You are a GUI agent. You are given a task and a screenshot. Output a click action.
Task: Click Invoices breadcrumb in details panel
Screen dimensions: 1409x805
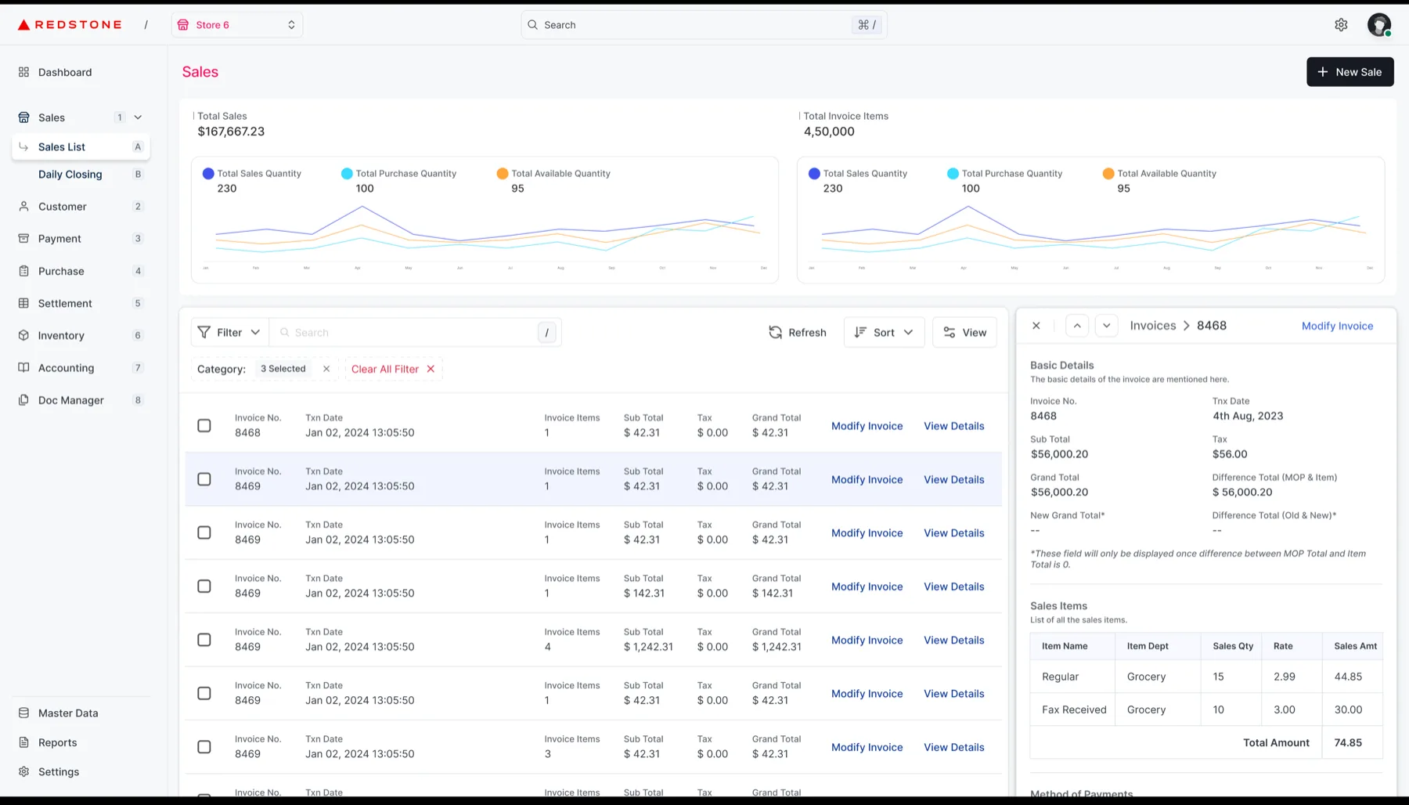coord(1152,326)
